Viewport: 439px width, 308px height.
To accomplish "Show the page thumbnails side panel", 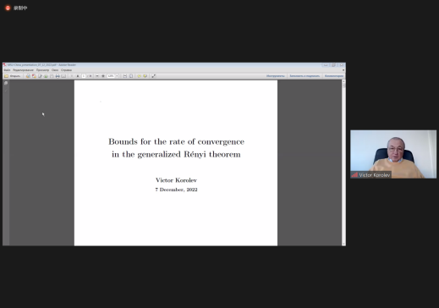I will [x=6, y=83].
